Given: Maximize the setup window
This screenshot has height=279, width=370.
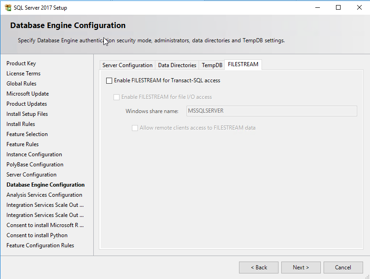Looking at the screenshot, I should tap(338, 7).
